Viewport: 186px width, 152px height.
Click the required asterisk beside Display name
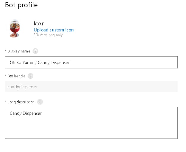click(5, 51)
